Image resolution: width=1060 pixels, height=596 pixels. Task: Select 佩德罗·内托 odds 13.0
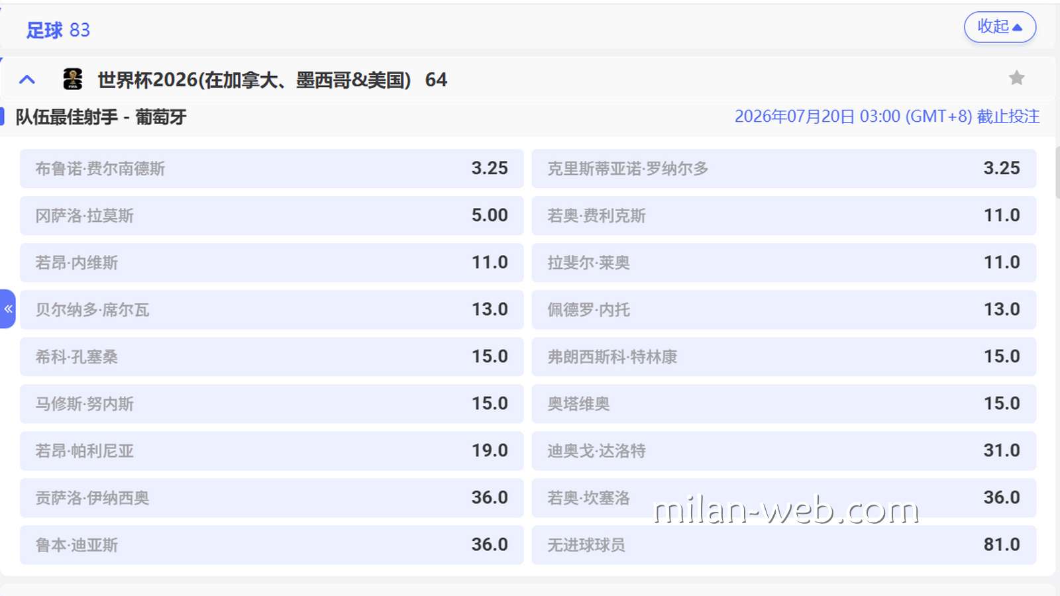[x=784, y=309]
